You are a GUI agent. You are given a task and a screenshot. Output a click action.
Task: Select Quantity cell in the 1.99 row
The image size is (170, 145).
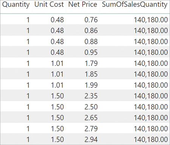pos(28,85)
